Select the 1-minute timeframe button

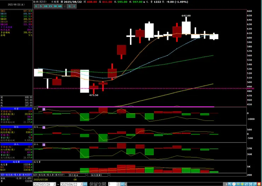36,6
